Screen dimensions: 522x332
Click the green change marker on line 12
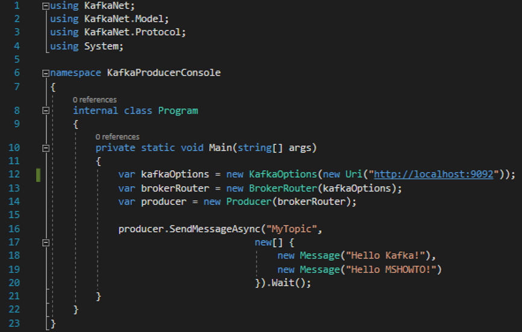pos(39,175)
